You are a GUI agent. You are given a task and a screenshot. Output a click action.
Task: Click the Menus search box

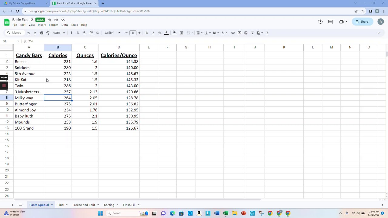click(x=14, y=33)
